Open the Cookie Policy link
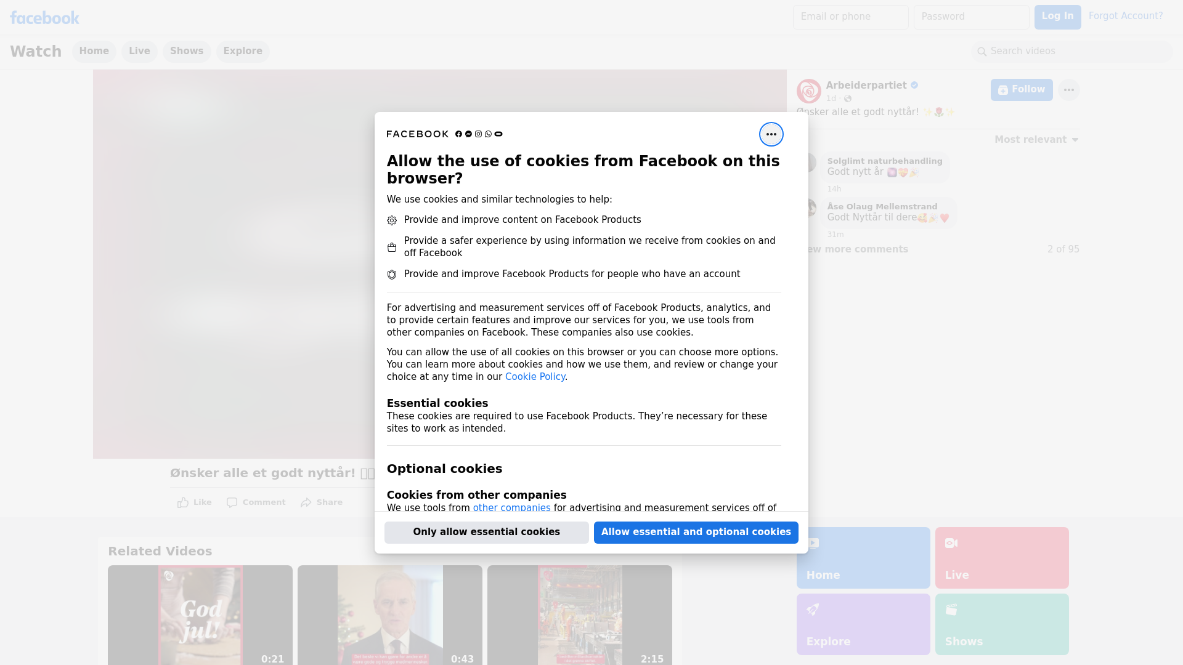1183x665 pixels. pos(535,377)
